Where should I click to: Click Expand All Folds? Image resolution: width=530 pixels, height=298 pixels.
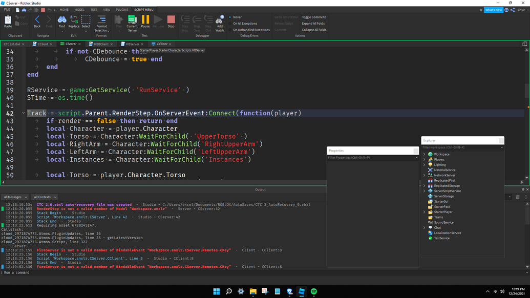coord(313,24)
